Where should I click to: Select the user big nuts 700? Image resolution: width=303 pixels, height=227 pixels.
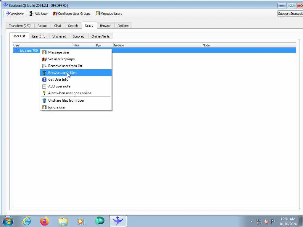(x=29, y=51)
